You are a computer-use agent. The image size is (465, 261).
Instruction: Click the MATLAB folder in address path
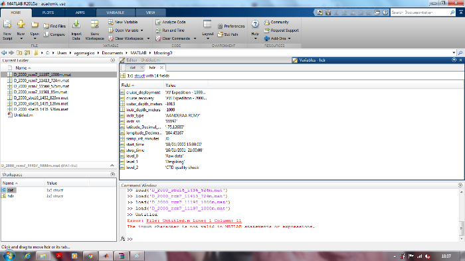coord(138,52)
